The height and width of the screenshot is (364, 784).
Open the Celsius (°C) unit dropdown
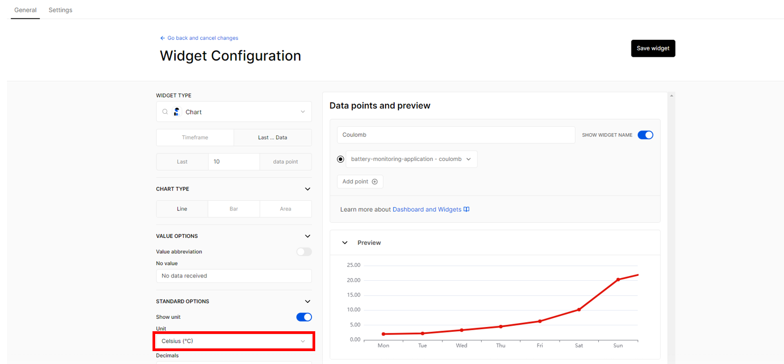pos(234,341)
